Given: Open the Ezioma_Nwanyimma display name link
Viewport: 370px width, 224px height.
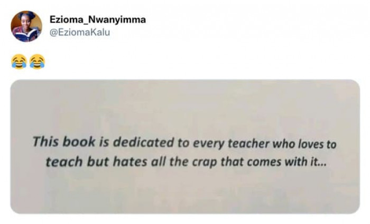Looking at the screenshot, I should pos(98,20).
